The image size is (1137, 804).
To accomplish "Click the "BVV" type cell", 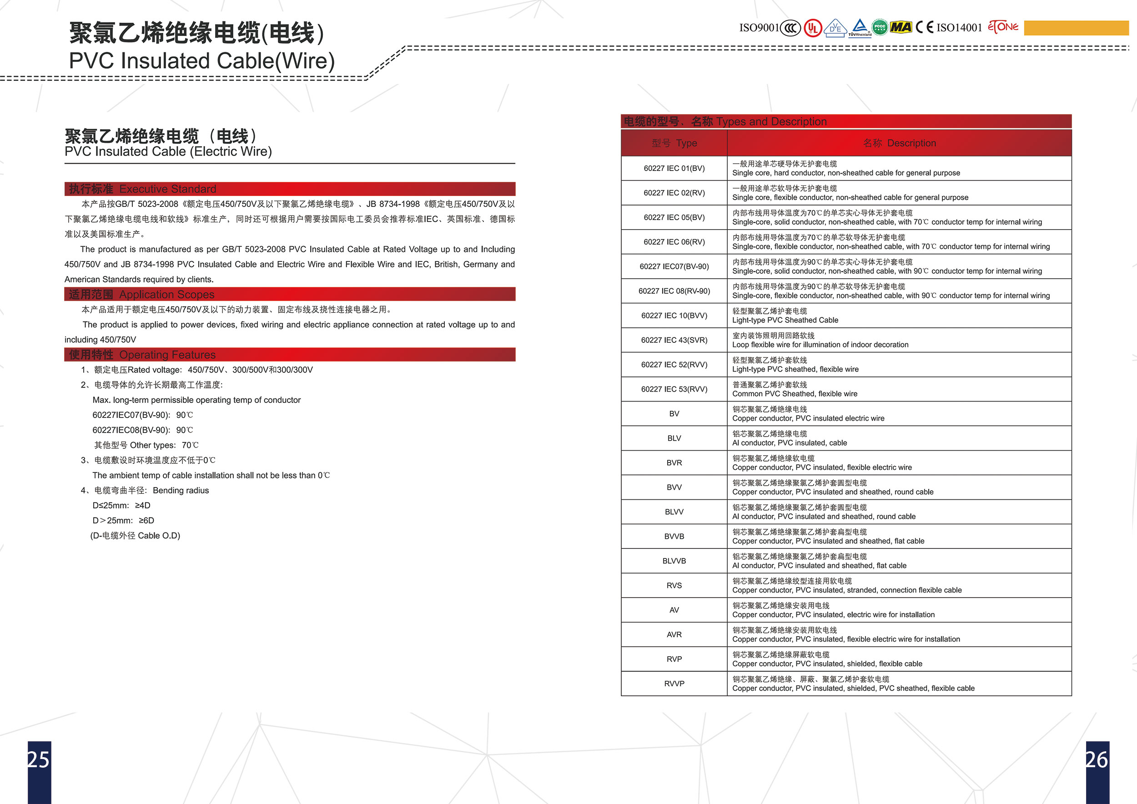I will (674, 487).
